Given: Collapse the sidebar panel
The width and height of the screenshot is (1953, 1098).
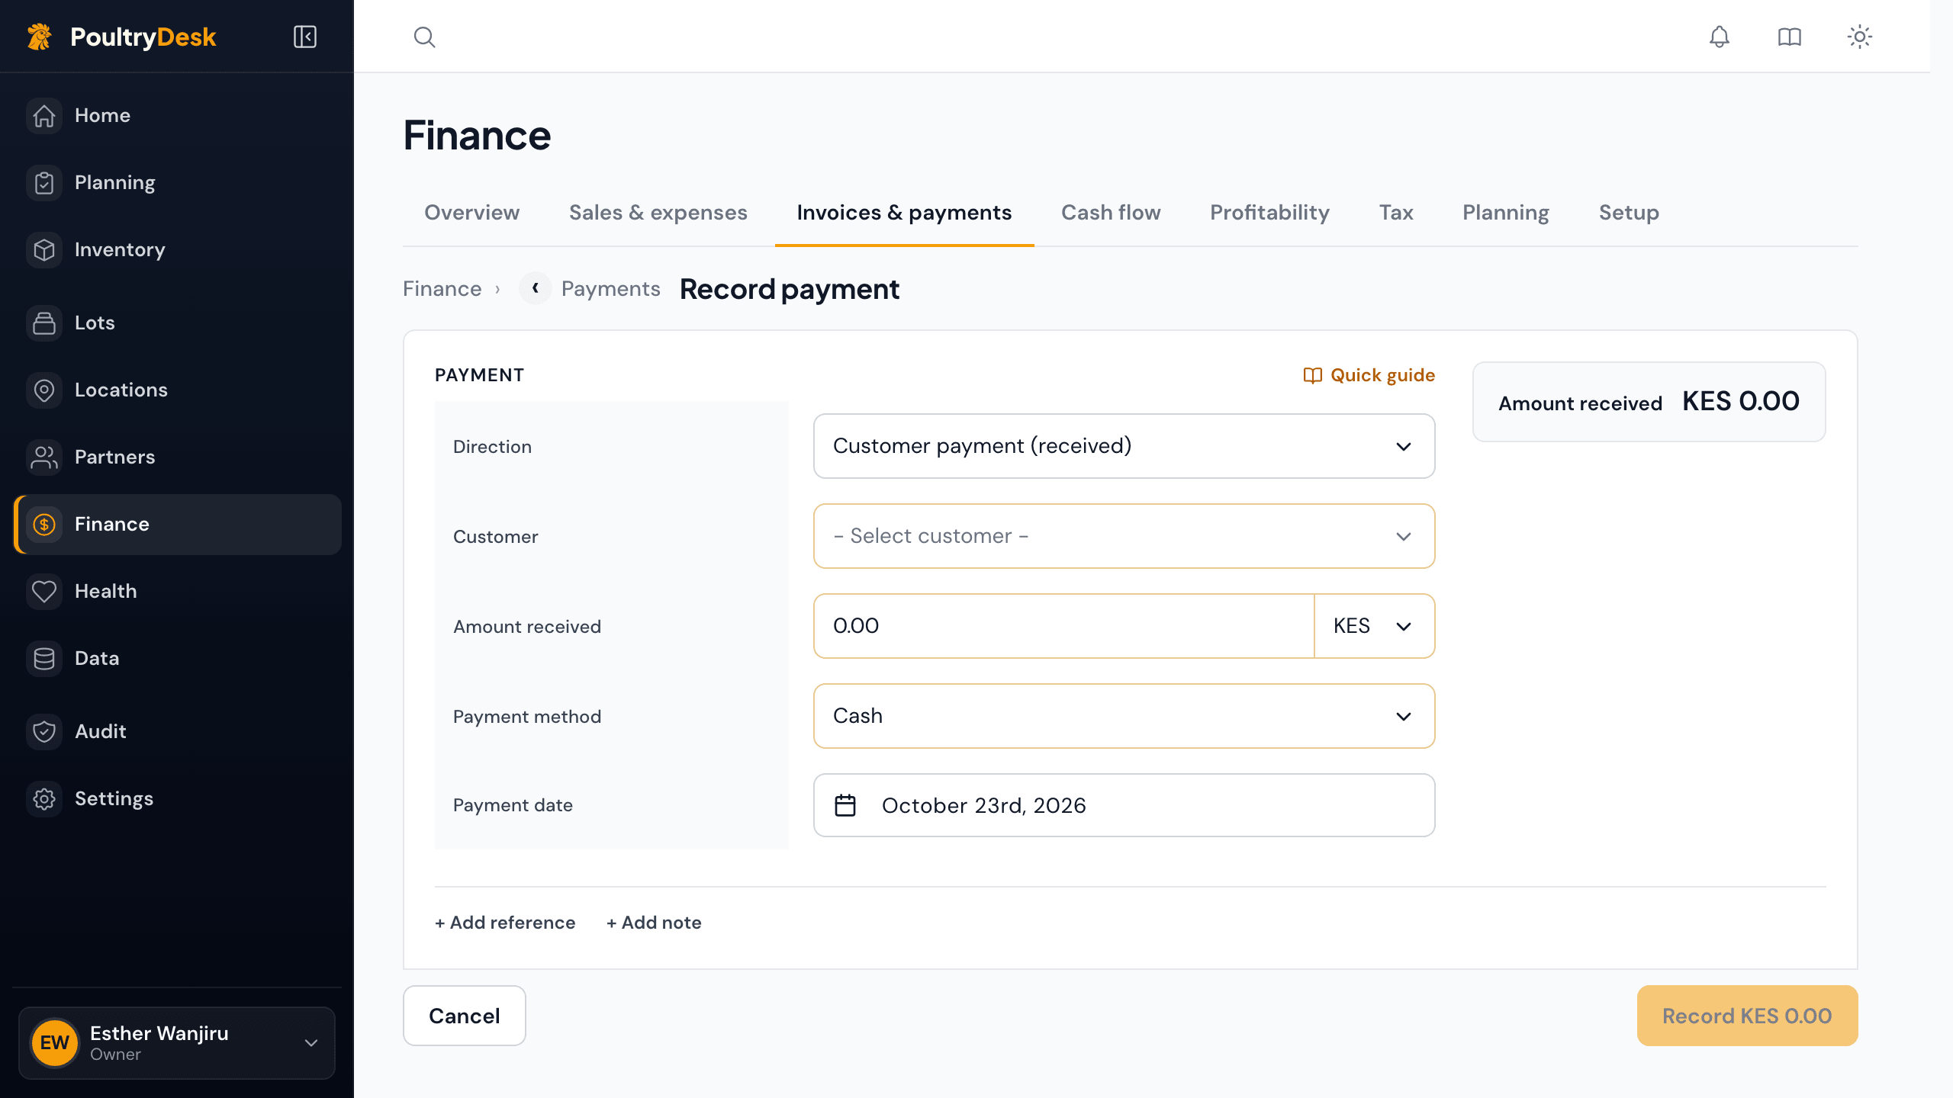Looking at the screenshot, I should (305, 37).
